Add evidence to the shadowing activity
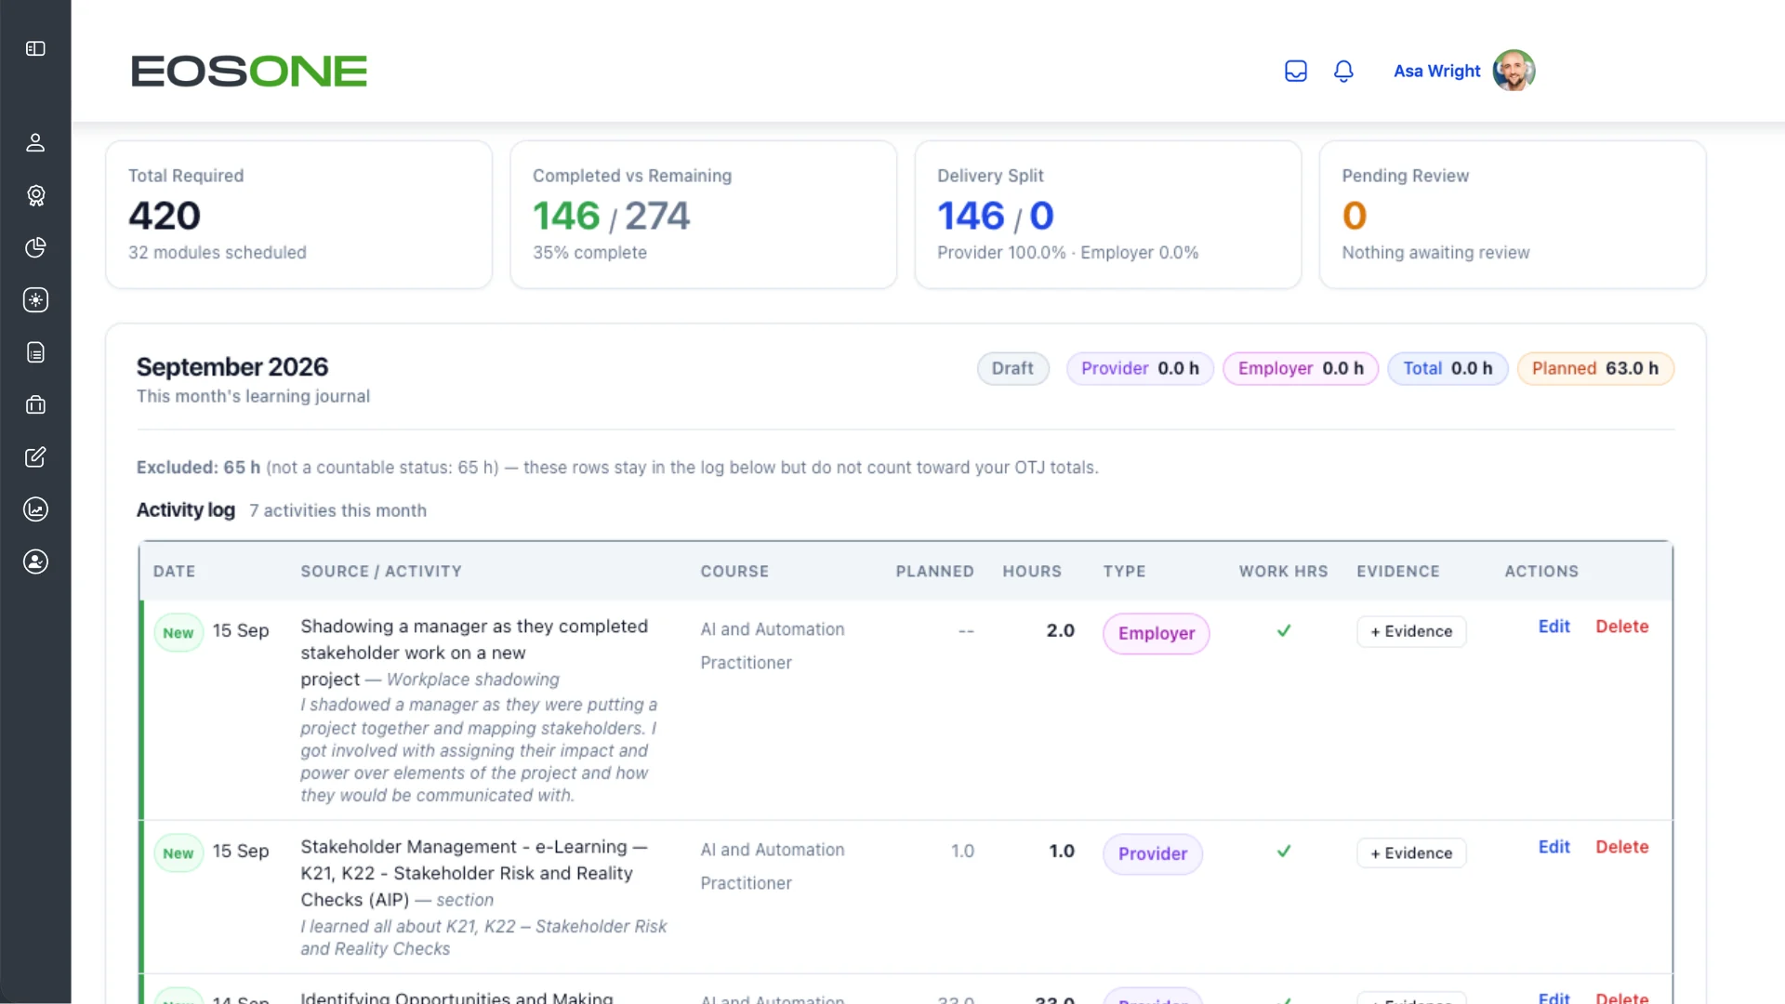Image resolution: width=1785 pixels, height=1004 pixels. 1411,631
